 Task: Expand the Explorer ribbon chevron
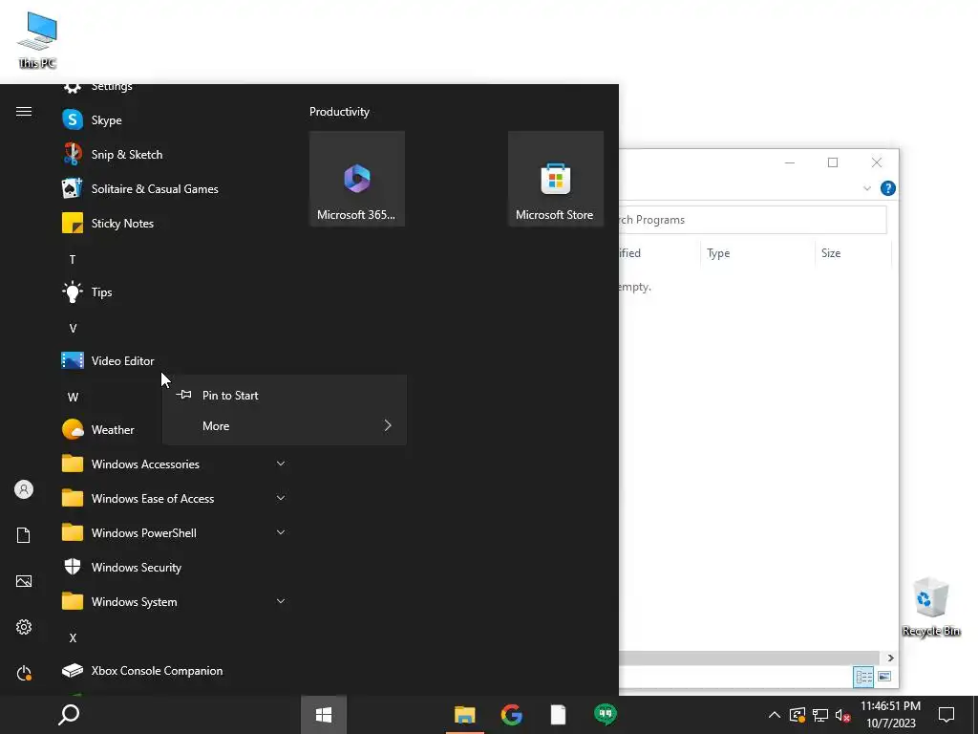(x=867, y=188)
